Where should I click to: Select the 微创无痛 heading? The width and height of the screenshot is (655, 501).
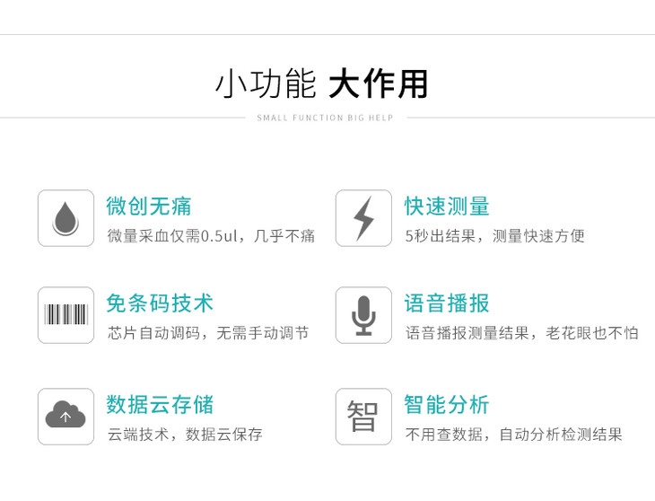pyautogui.click(x=149, y=206)
